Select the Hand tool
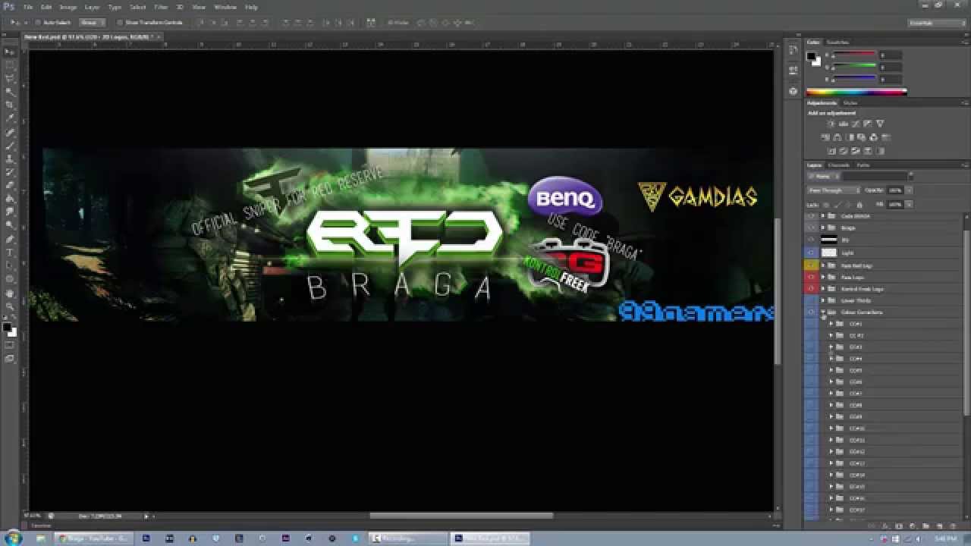971x546 pixels. [10, 293]
